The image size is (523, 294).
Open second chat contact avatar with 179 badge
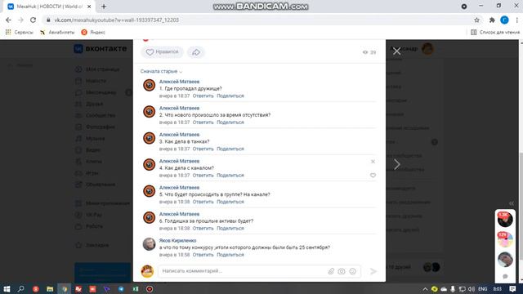(505, 239)
